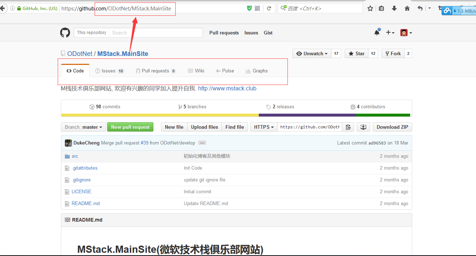
Task: Open the #39 pull request link
Action: 144,143
